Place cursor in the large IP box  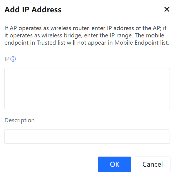click(x=87, y=88)
